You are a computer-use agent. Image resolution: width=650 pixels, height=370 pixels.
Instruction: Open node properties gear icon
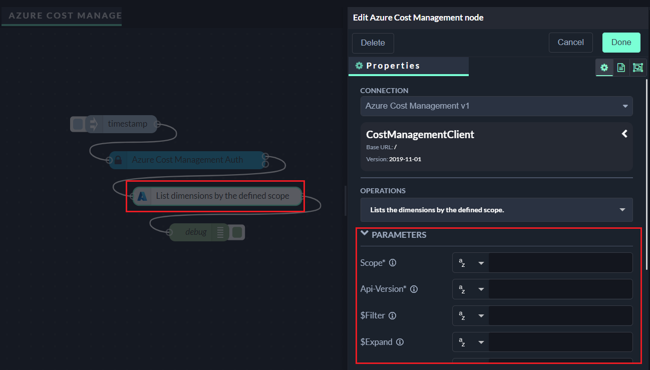604,68
